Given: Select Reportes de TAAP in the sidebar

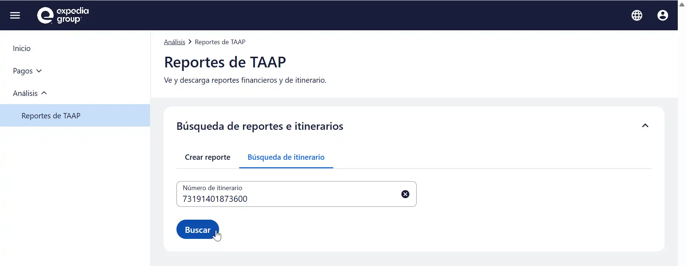Looking at the screenshot, I should click(51, 116).
